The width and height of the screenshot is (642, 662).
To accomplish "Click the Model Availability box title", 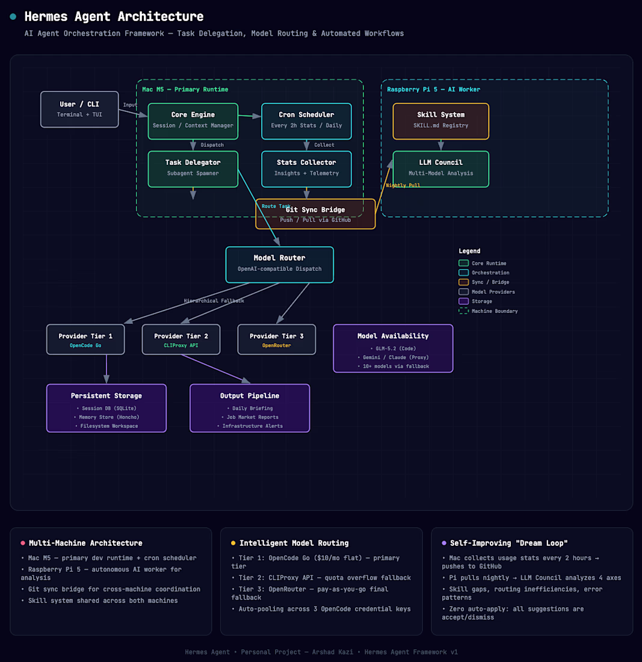I will [393, 336].
